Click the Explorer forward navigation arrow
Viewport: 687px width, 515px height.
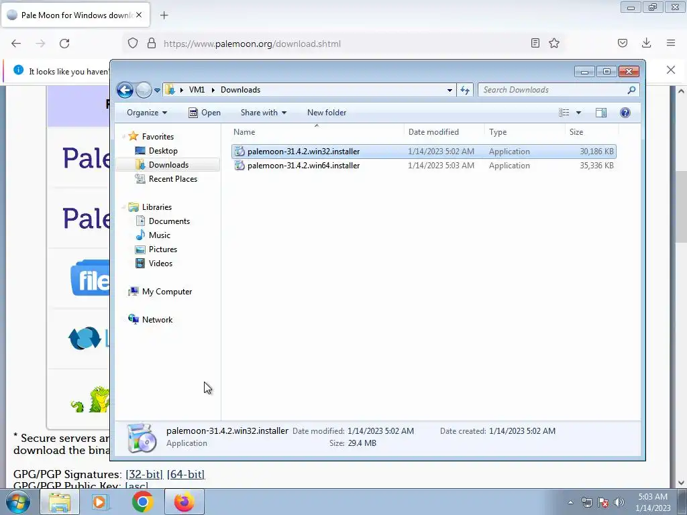pos(144,91)
